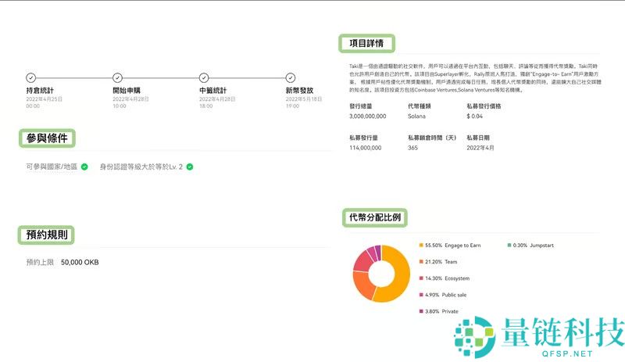Click the 2022年4月 private sale date
Screen dimensions: 625x362
tap(480, 148)
